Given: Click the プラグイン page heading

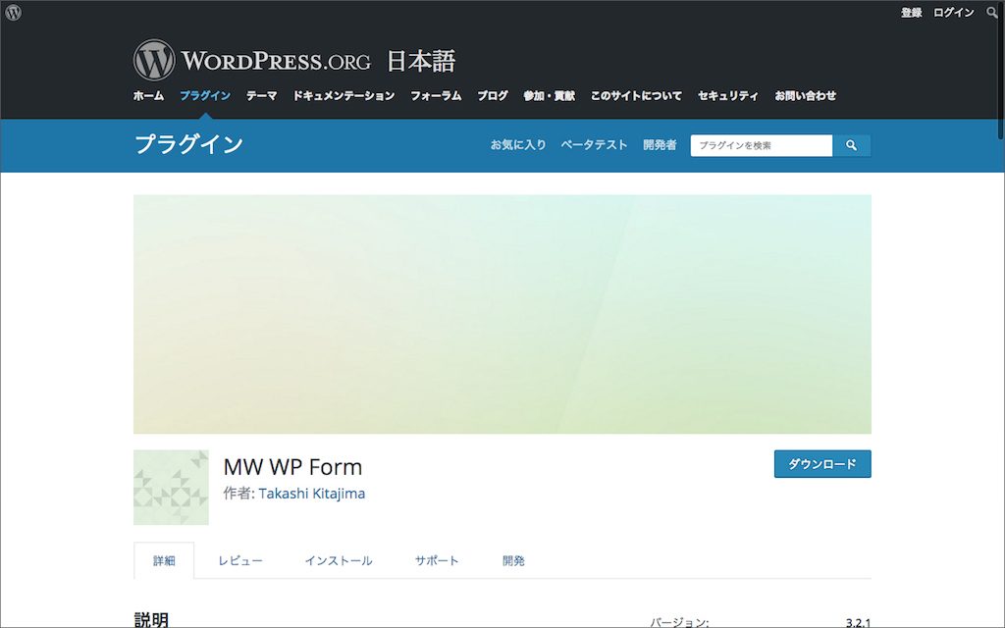Looking at the screenshot, I should click(x=189, y=144).
